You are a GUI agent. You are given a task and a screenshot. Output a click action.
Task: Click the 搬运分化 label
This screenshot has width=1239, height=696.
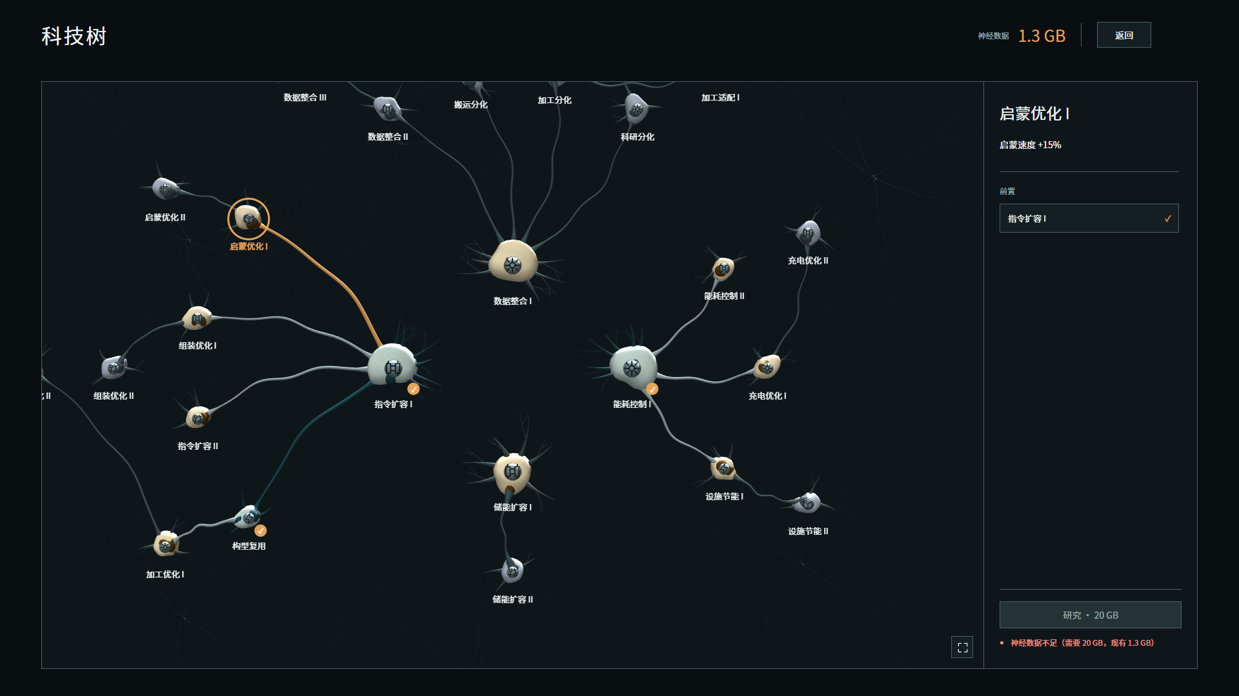tap(470, 104)
